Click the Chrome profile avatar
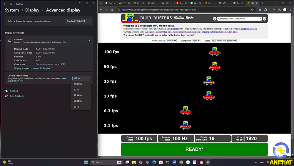This screenshot has height=166, width=294. click(x=285, y=10)
